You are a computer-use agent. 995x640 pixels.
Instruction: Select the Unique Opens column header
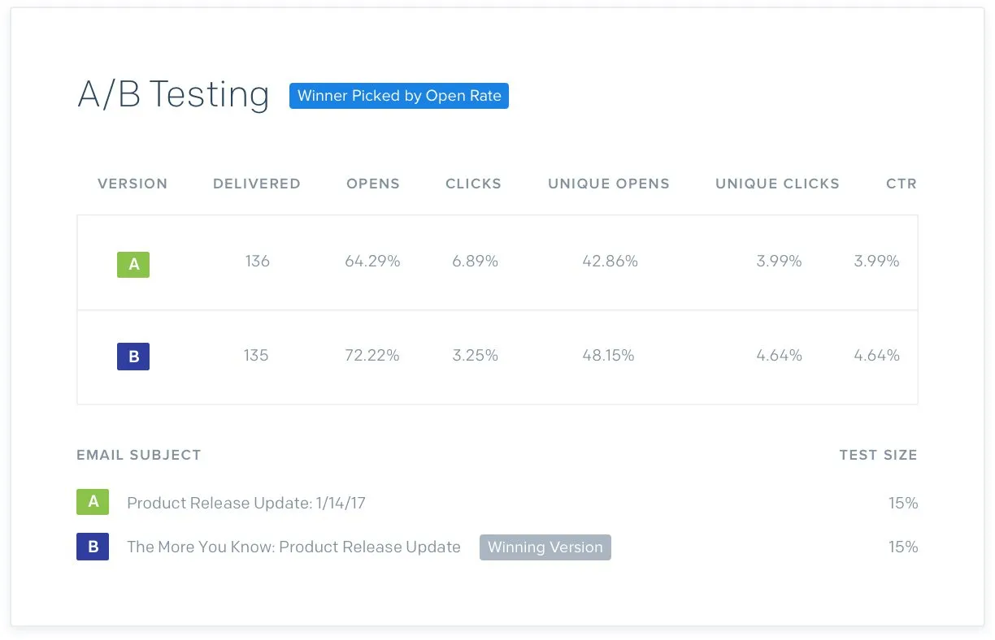tap(609, 184)
